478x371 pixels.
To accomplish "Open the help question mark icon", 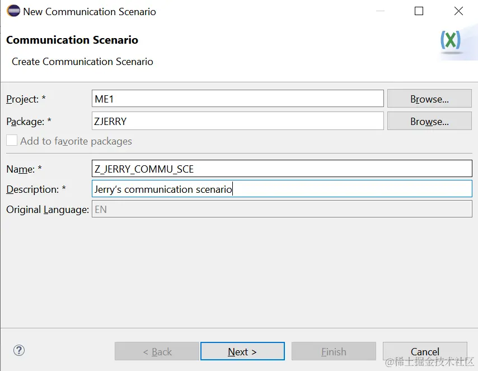I will [19, 350].
